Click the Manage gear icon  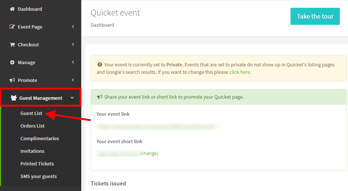click(12, 62)
